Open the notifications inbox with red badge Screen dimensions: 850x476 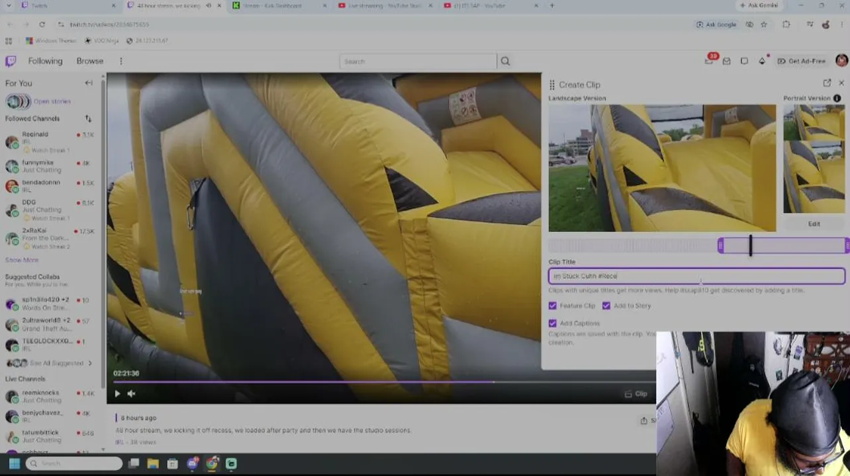pos(710,60)
